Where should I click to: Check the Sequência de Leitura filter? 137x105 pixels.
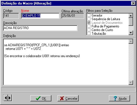point(89,19)
